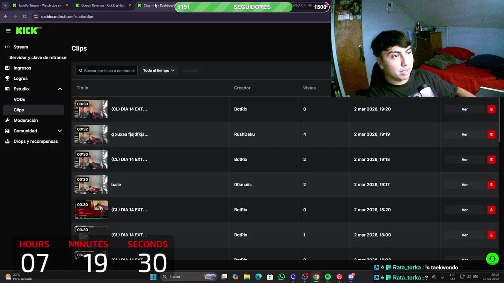
Task: Collapse the Estudio sidebar section
Action: (60, 89)
